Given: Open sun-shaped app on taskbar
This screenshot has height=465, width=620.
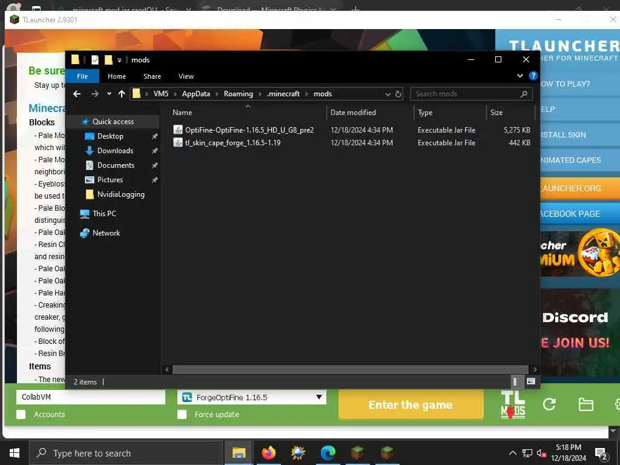Looking at the screenshot, I should pyautogui.click(x=298, y=453).
